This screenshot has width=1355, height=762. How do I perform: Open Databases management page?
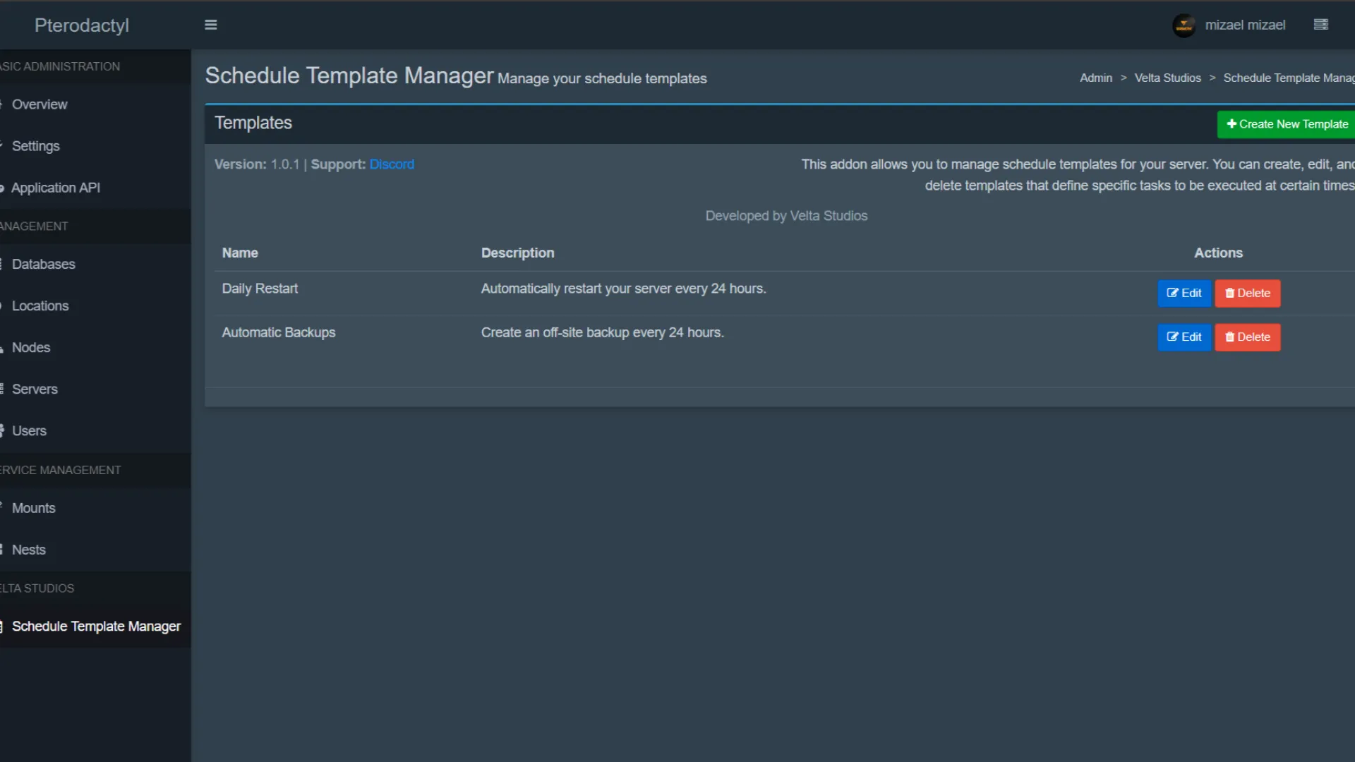pos(43,264)
